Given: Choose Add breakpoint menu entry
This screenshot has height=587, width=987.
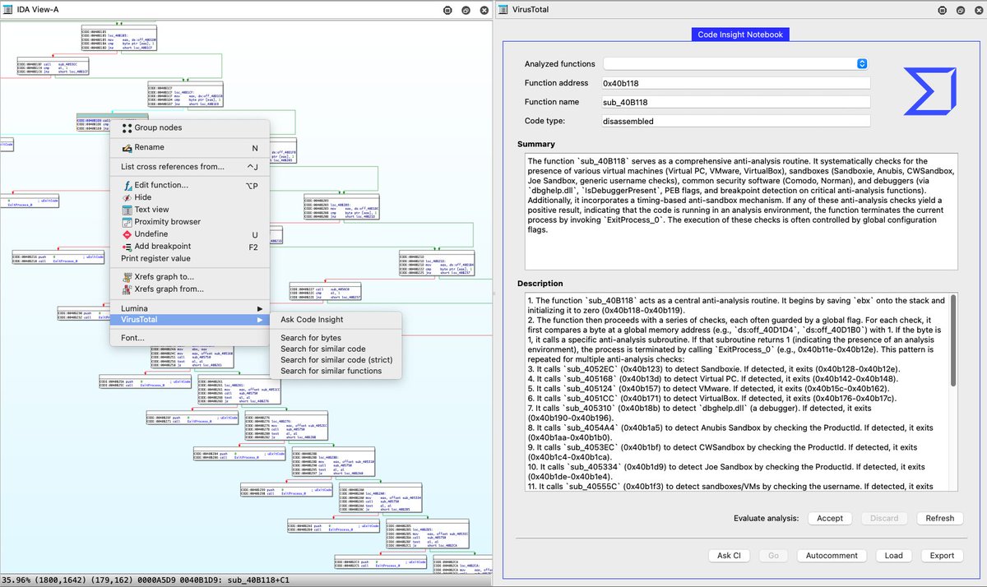Looking at the screenshot, I should pos(190,247).
